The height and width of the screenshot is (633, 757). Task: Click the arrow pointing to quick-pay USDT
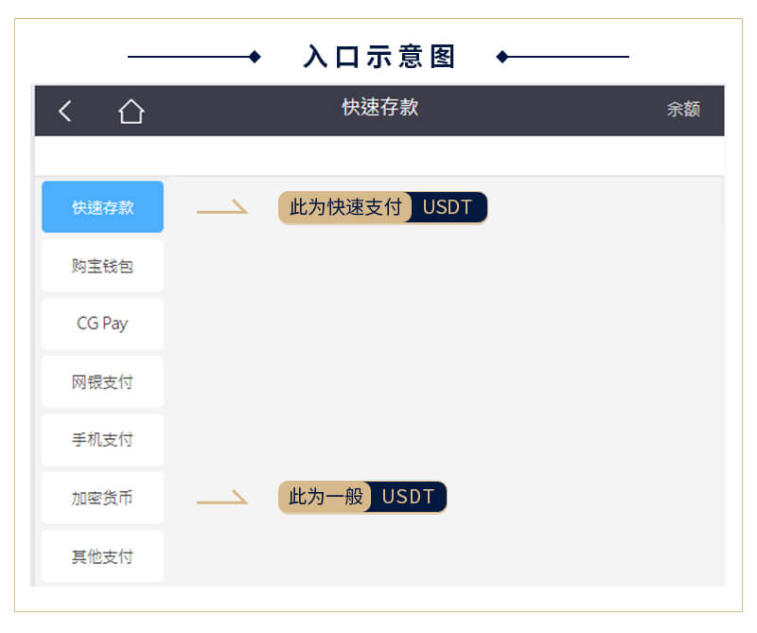coord(222,206)
